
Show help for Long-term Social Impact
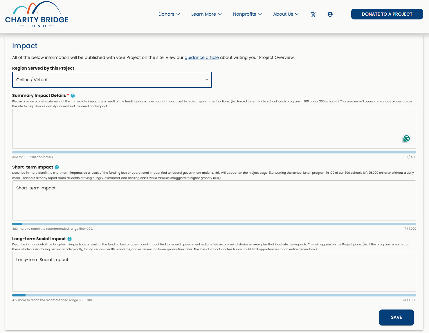[x=70, y=239]
